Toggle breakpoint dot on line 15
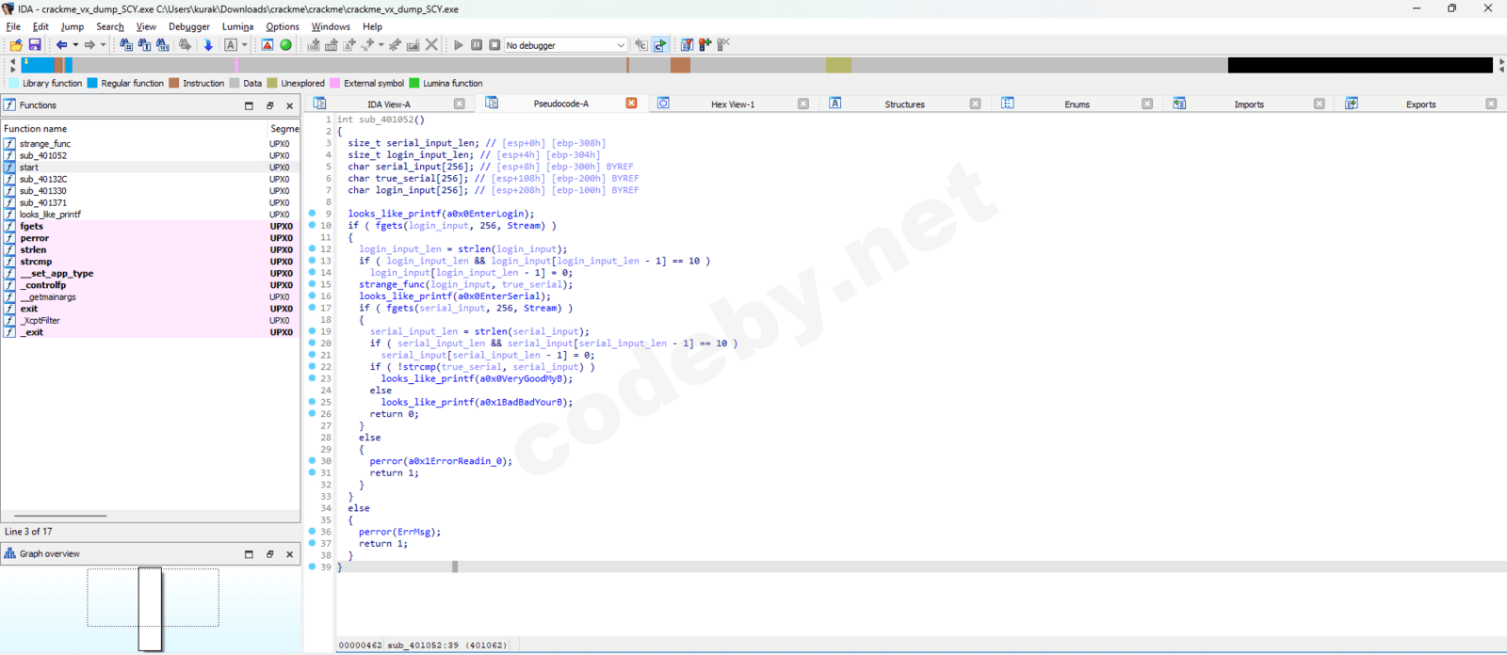The height and width of the screenshot is (655, 1507). (x=313, y=284)
